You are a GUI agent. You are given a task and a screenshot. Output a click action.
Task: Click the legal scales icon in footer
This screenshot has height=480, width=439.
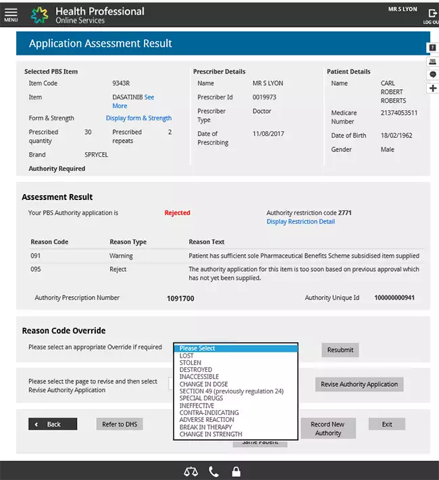pyautogui.click(x=190, y=471)
